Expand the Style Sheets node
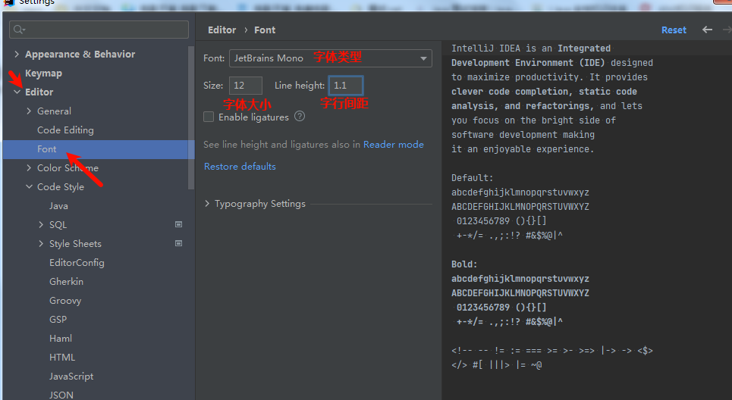This screenshot has height=400, width=732. [x=41, y=243]
